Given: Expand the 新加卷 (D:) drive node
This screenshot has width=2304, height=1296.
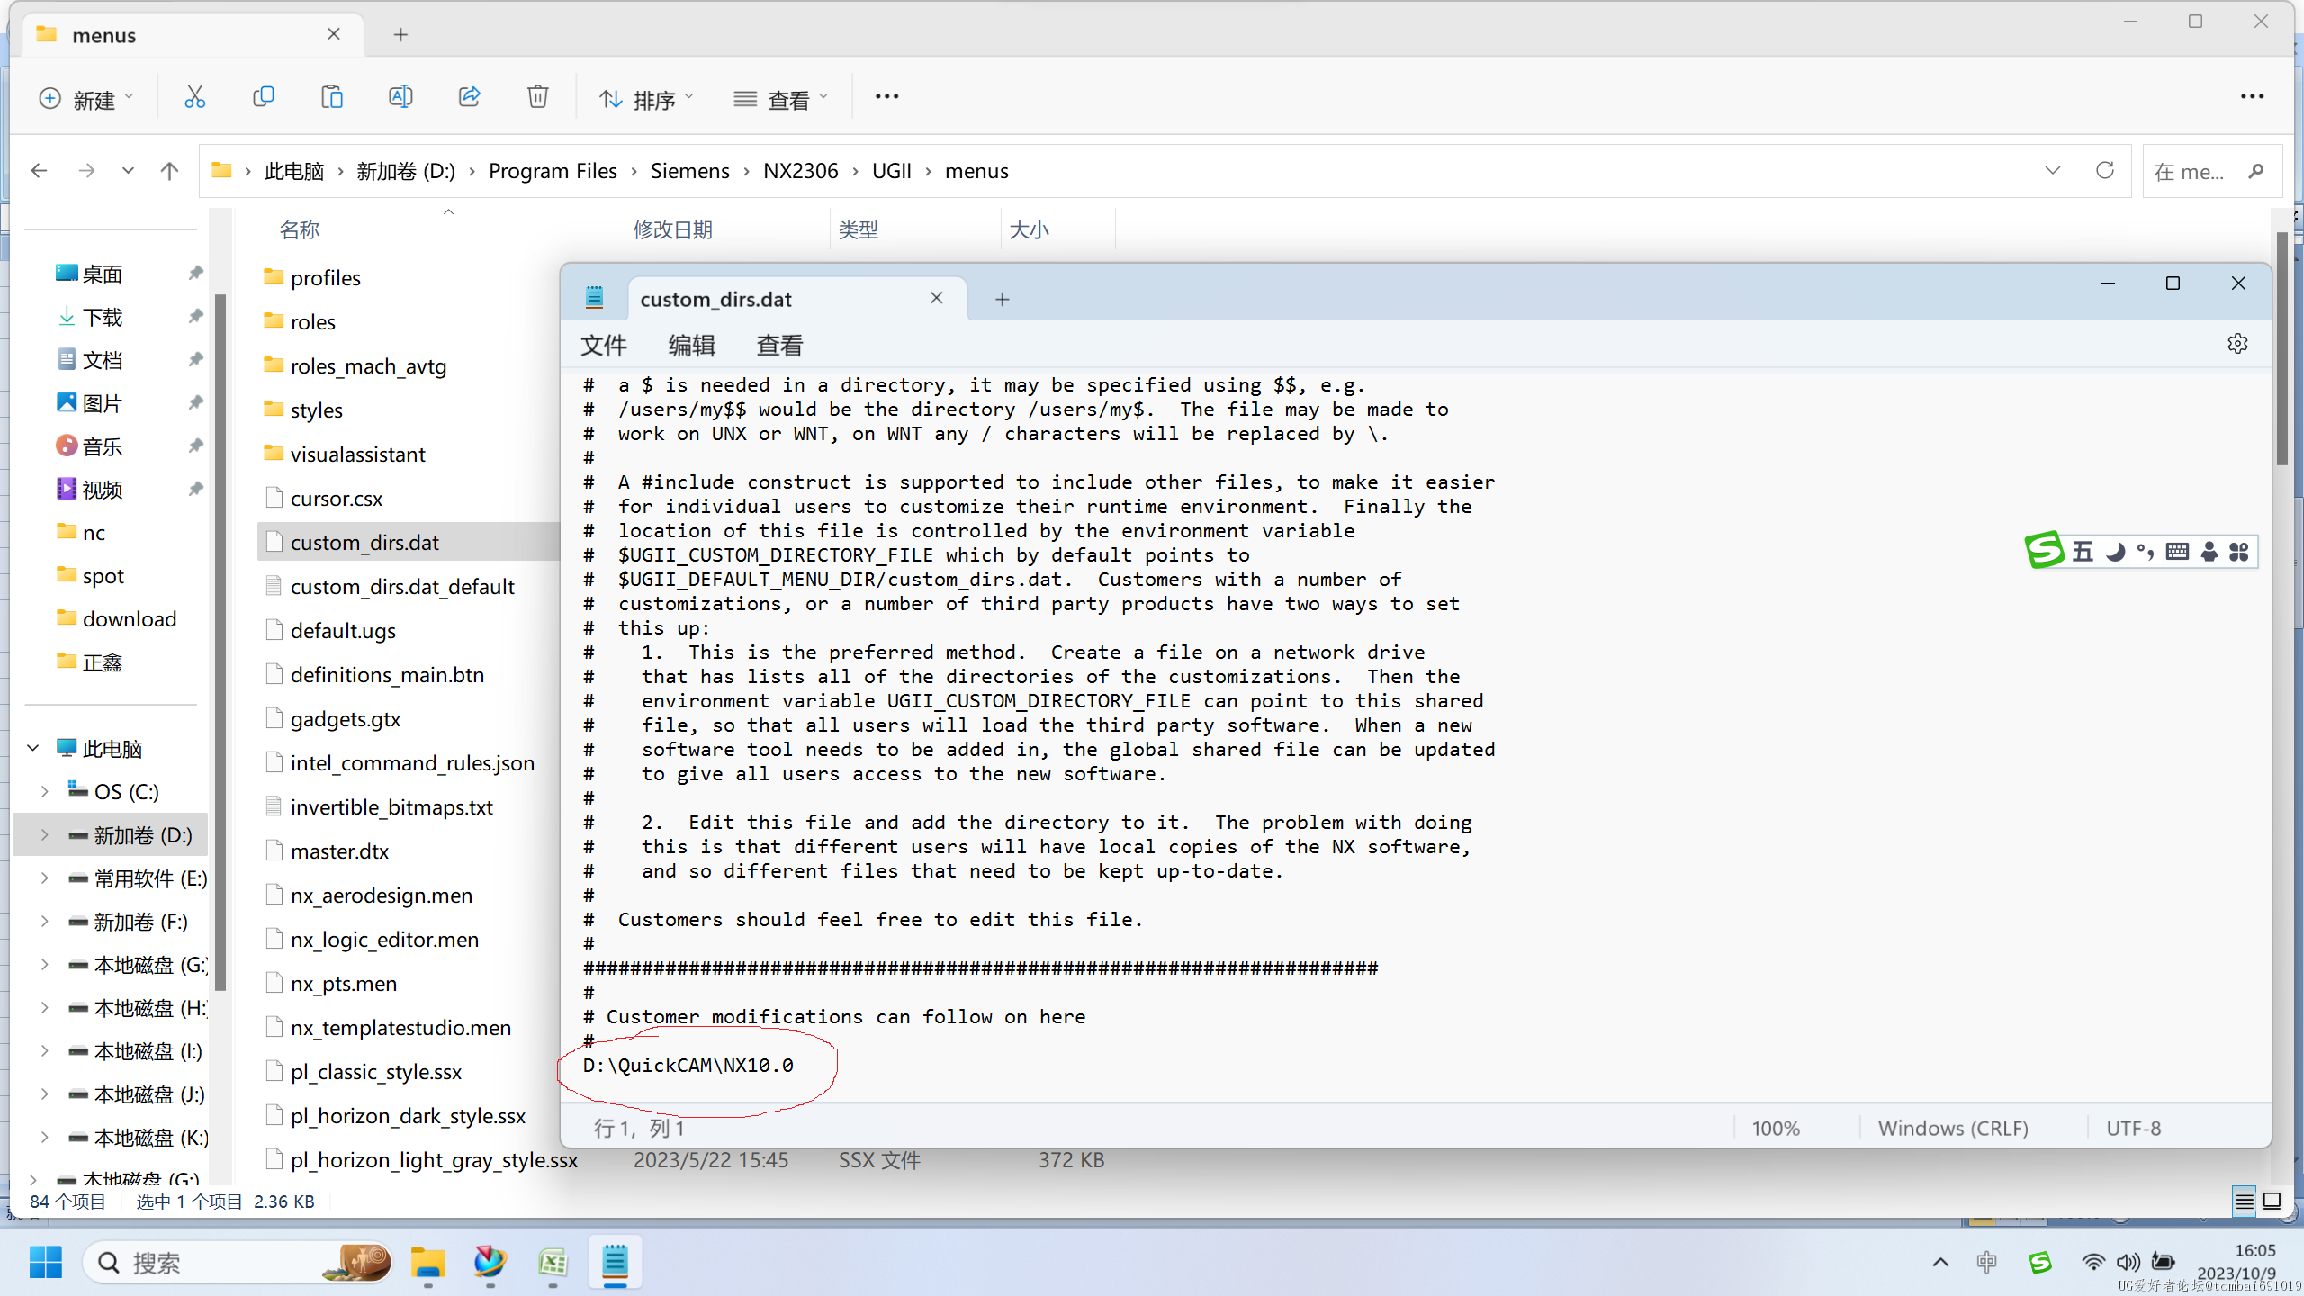Looking at the screenshot, I should click(x=45, y=834).
